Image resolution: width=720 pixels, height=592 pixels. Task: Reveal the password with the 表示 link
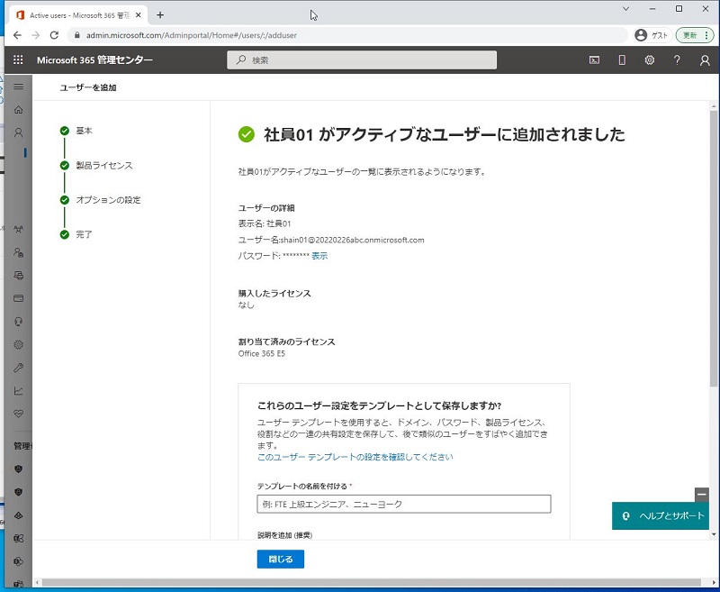point(319,256)
